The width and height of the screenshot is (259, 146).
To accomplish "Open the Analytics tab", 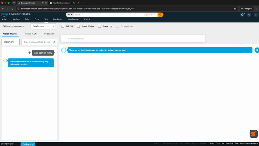I will [87, 19].
